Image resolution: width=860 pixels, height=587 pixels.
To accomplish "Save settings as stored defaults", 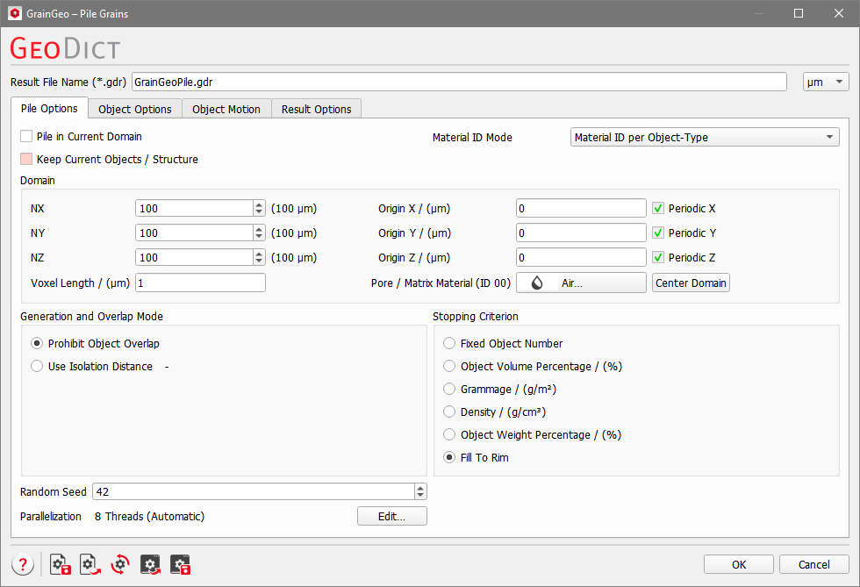I will (180, 564).
